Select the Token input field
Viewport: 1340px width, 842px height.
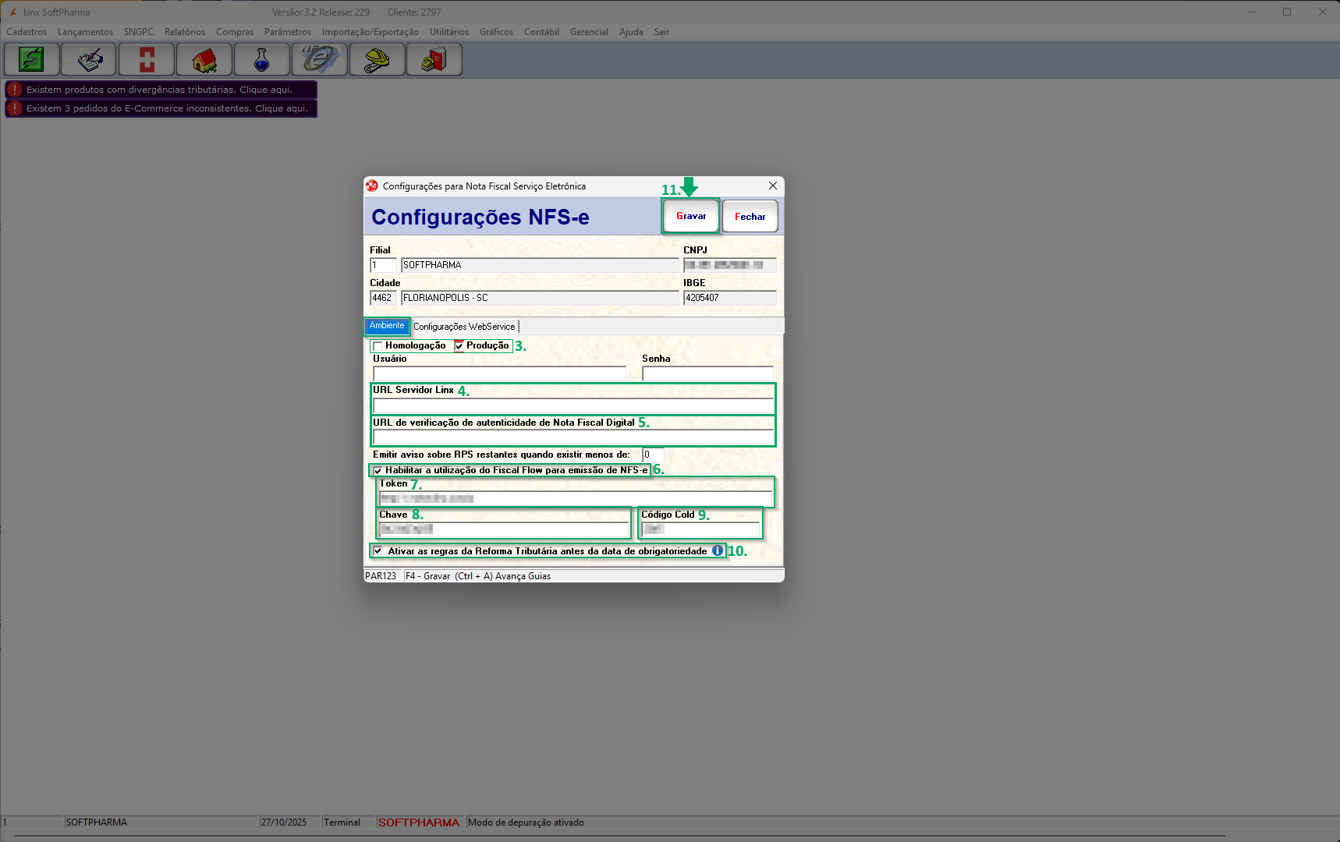click(x=576, y=498)
